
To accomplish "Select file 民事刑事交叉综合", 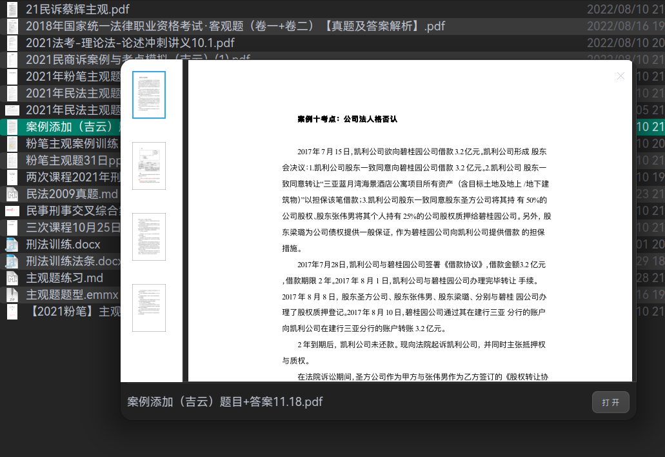I will point(73,210).
